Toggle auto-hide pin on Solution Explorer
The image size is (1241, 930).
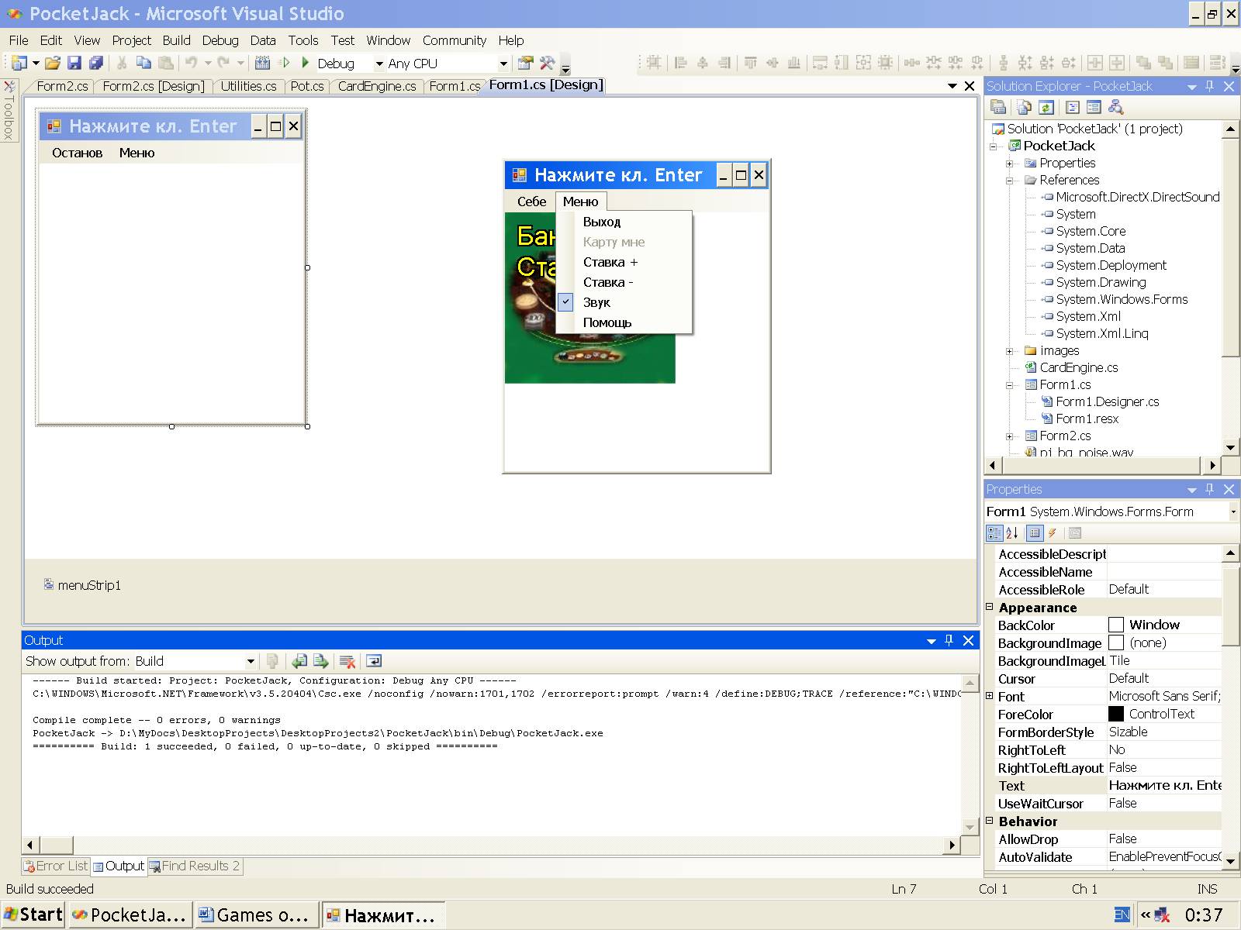pyautogui.click(x=1209, y=86)
